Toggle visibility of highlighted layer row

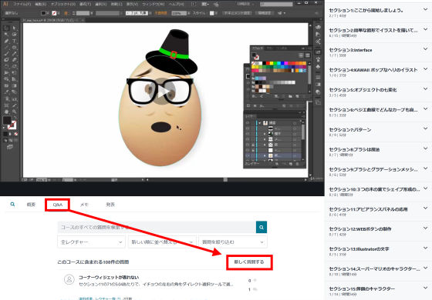(x=248, y=155)
